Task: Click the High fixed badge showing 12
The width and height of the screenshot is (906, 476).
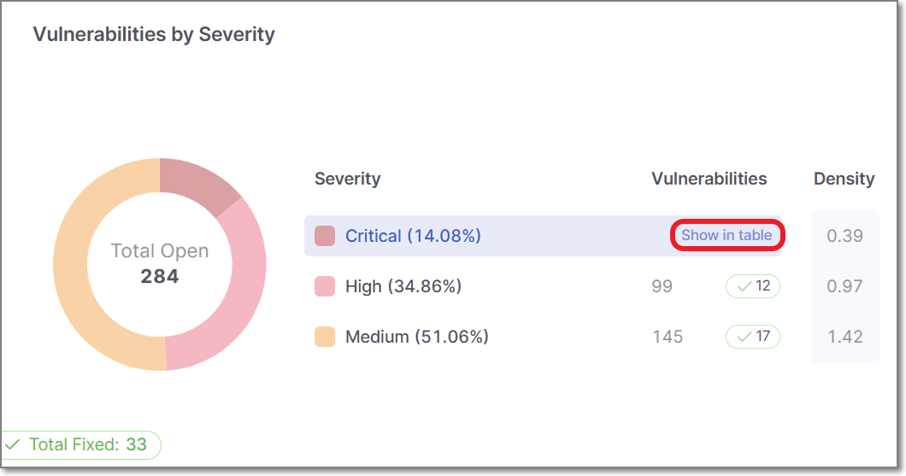Action: [753, 286]
